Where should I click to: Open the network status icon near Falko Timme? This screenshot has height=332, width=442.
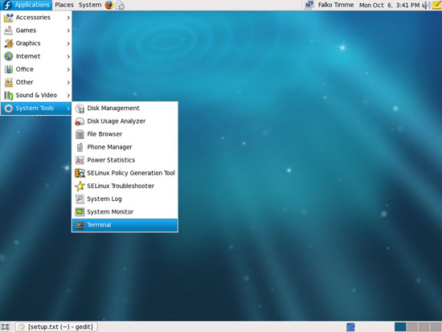(x=309, y=5)
